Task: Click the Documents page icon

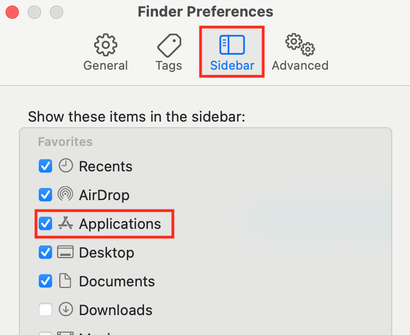Action: tap(65, 280)
